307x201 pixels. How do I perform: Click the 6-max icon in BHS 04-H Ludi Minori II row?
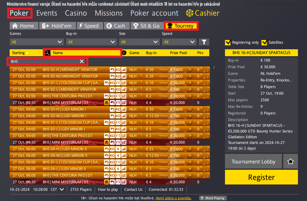click(118, 149)
